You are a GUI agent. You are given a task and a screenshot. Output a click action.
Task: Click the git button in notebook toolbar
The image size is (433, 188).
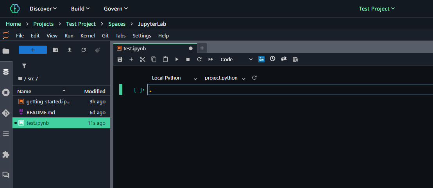284,59
